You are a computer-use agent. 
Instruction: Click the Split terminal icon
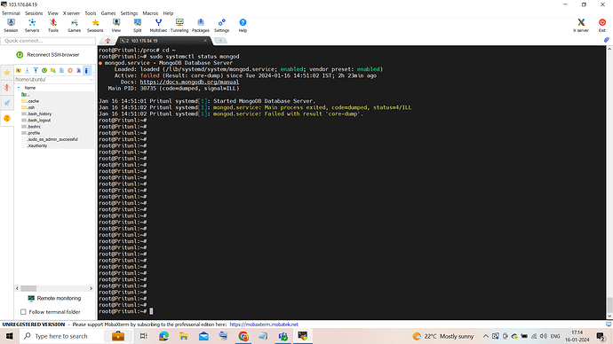[137, 26]
